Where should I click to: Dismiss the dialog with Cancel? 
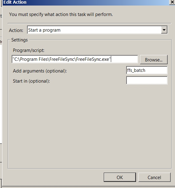coord(154,177)
